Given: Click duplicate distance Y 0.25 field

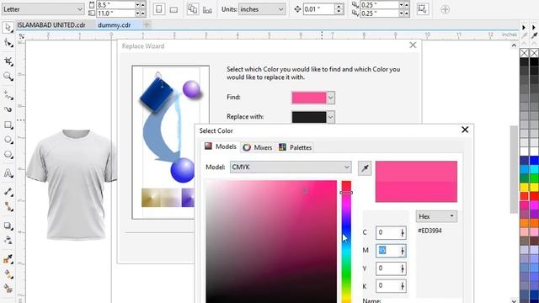Looking at the screenshot, I should point(380,13).
